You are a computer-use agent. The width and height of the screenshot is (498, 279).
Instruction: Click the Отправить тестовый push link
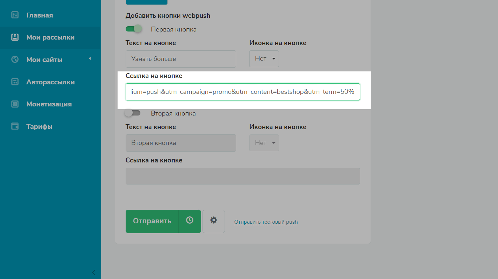click(266, 222)
